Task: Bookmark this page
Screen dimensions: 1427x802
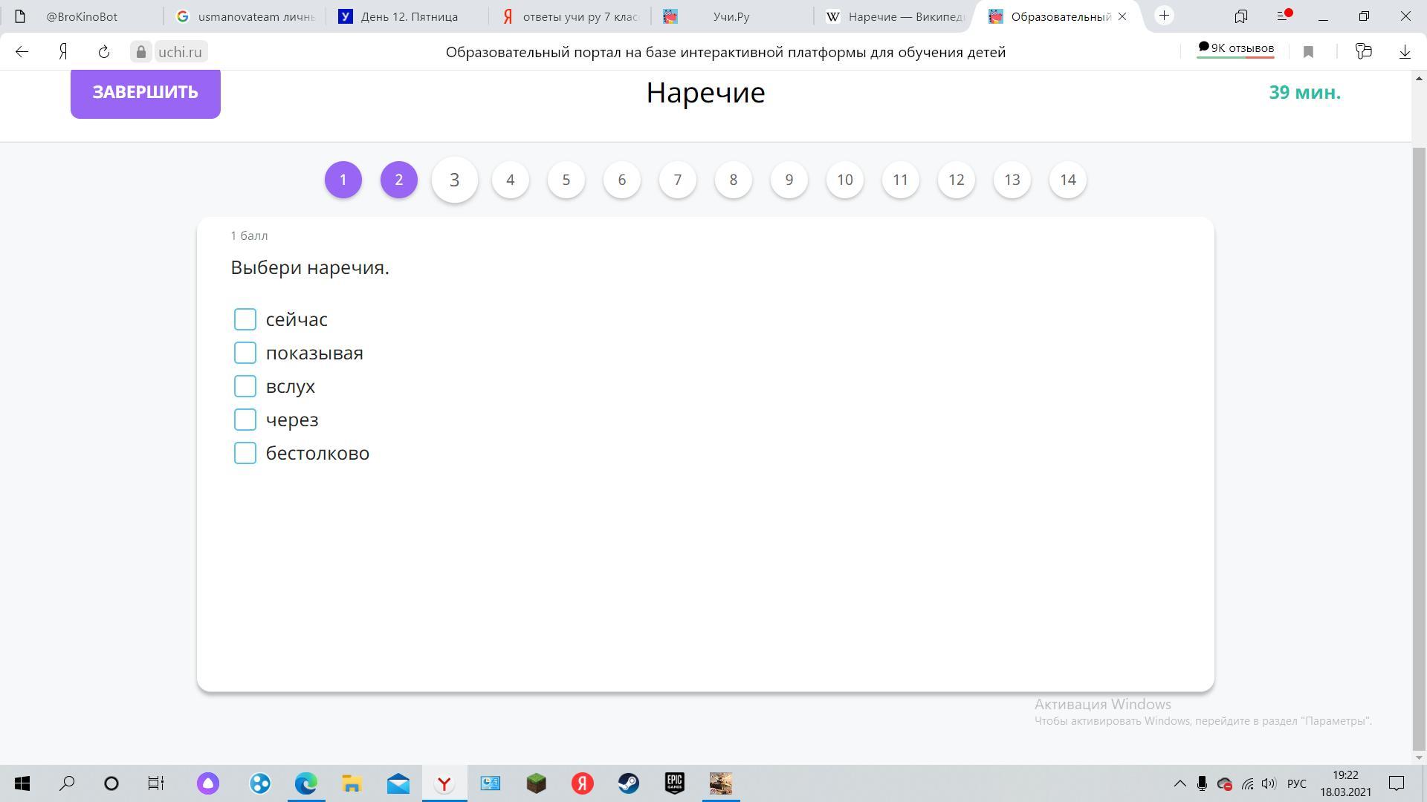Action: (x=1309, y=52)
